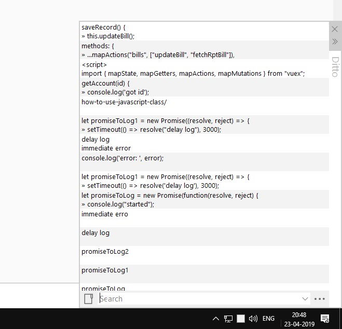Select the vuex import script clip

click(x=204, y=68)
